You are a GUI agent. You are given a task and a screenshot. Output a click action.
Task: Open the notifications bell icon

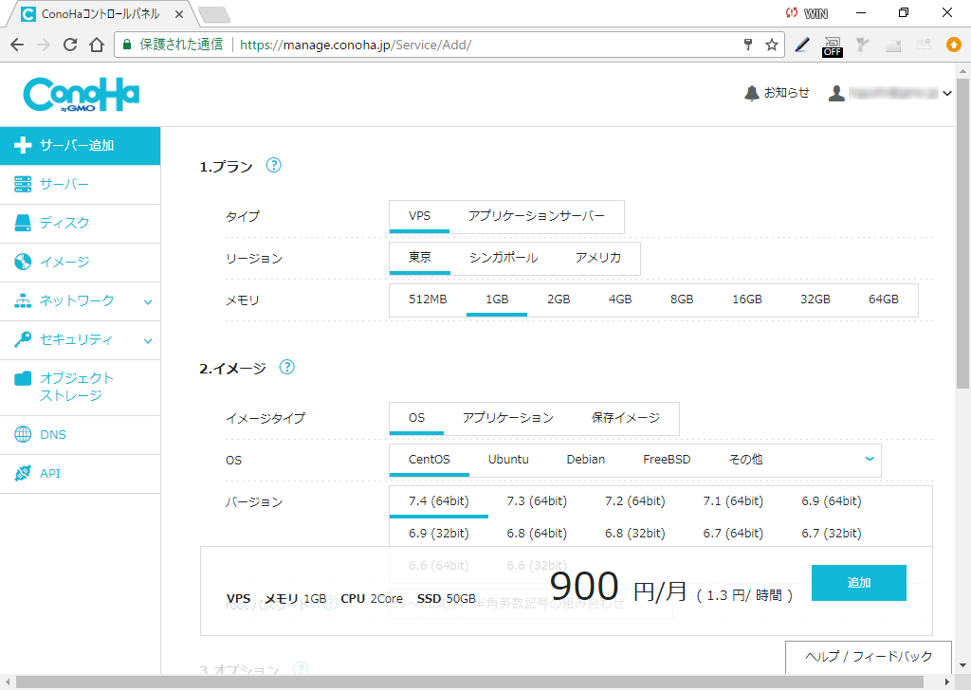(x=751, y=94)
